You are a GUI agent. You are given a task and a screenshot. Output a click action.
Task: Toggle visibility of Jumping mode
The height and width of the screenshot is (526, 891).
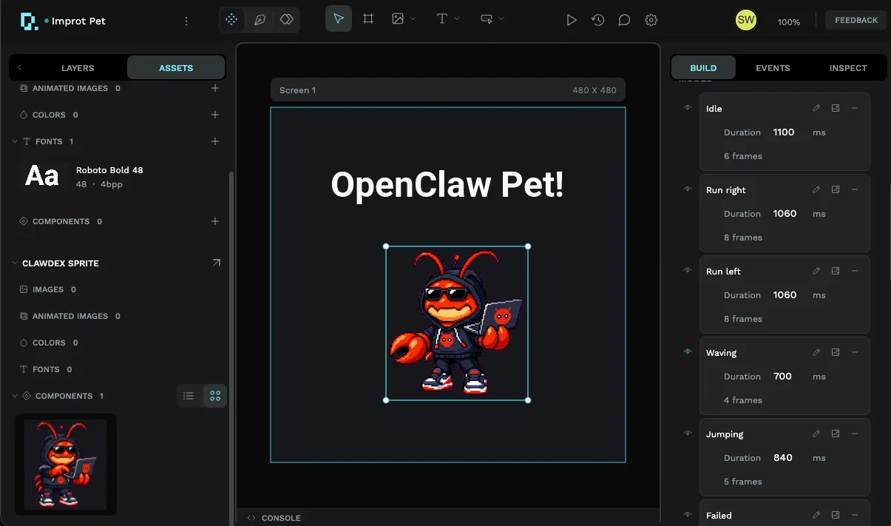pos(688,434)
